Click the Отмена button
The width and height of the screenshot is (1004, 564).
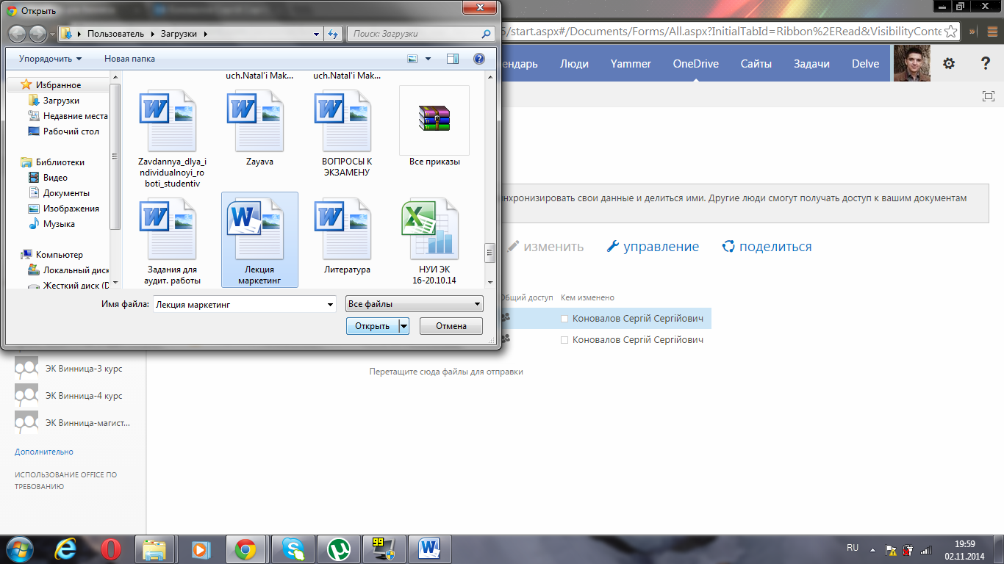[451, 326]
